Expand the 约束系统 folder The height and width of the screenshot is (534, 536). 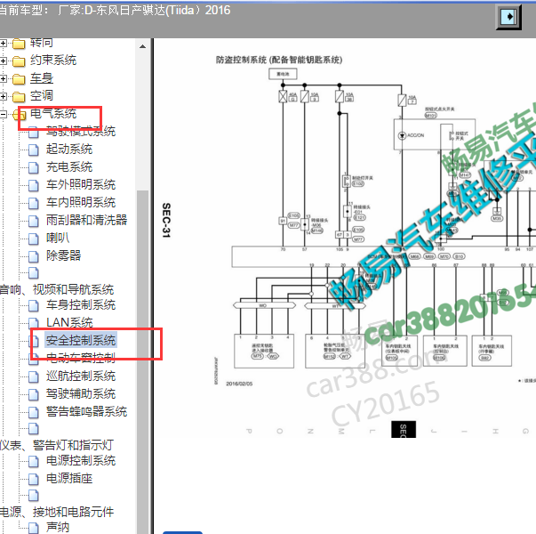(3, 61)
